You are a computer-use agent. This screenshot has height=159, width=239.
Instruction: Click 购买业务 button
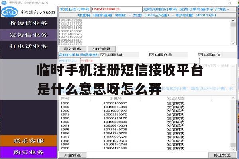pyautogui.click(x=29, y=152)
